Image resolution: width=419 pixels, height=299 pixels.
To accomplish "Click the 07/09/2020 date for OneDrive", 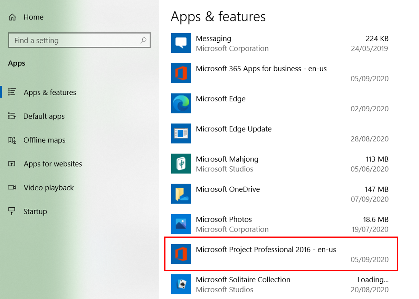I will [369, 199].
